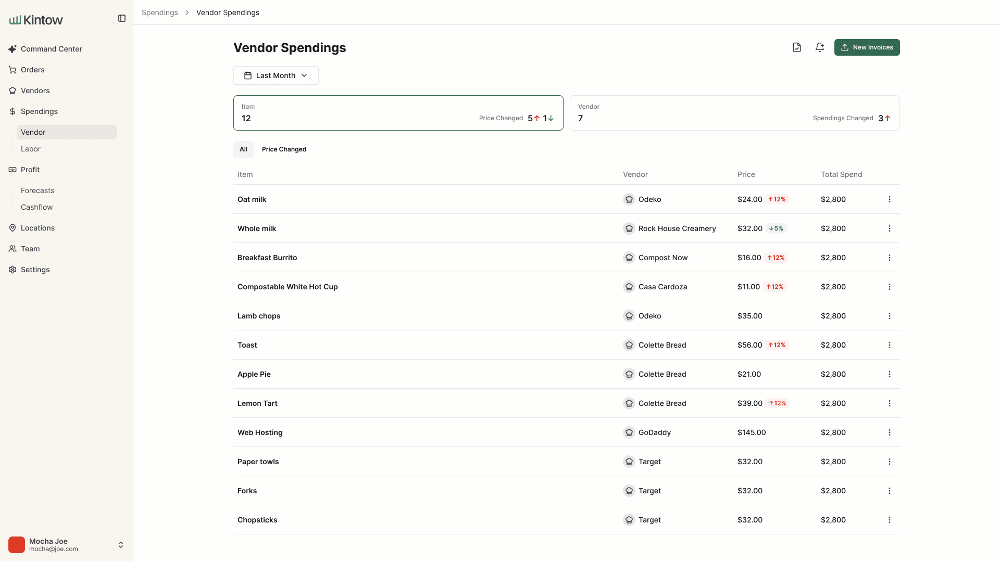Click Kintow logo in sidebar

pyautogui.click(x=36, y=20)
